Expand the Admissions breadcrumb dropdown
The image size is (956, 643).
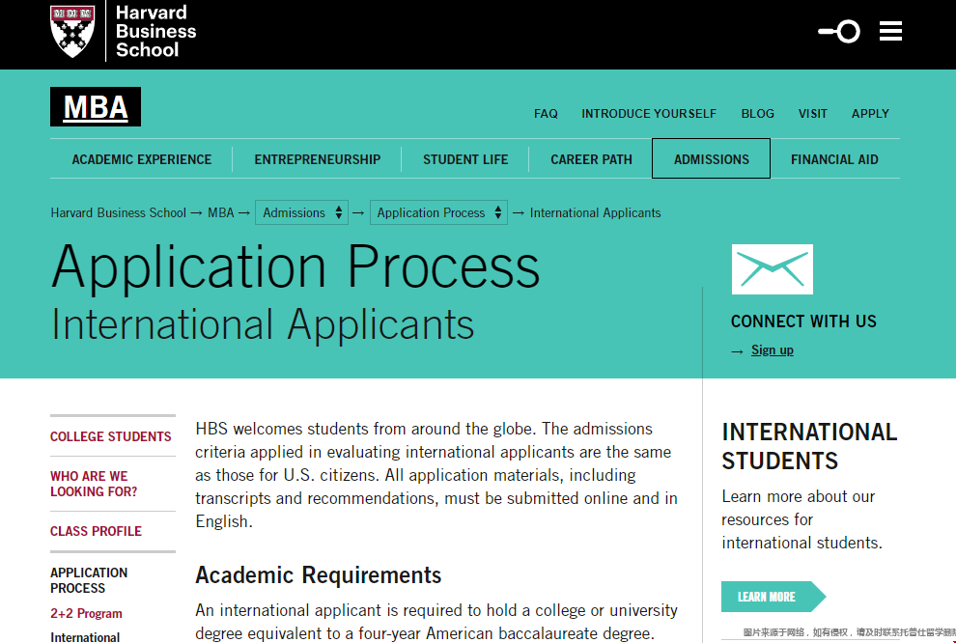coord(302,212)
